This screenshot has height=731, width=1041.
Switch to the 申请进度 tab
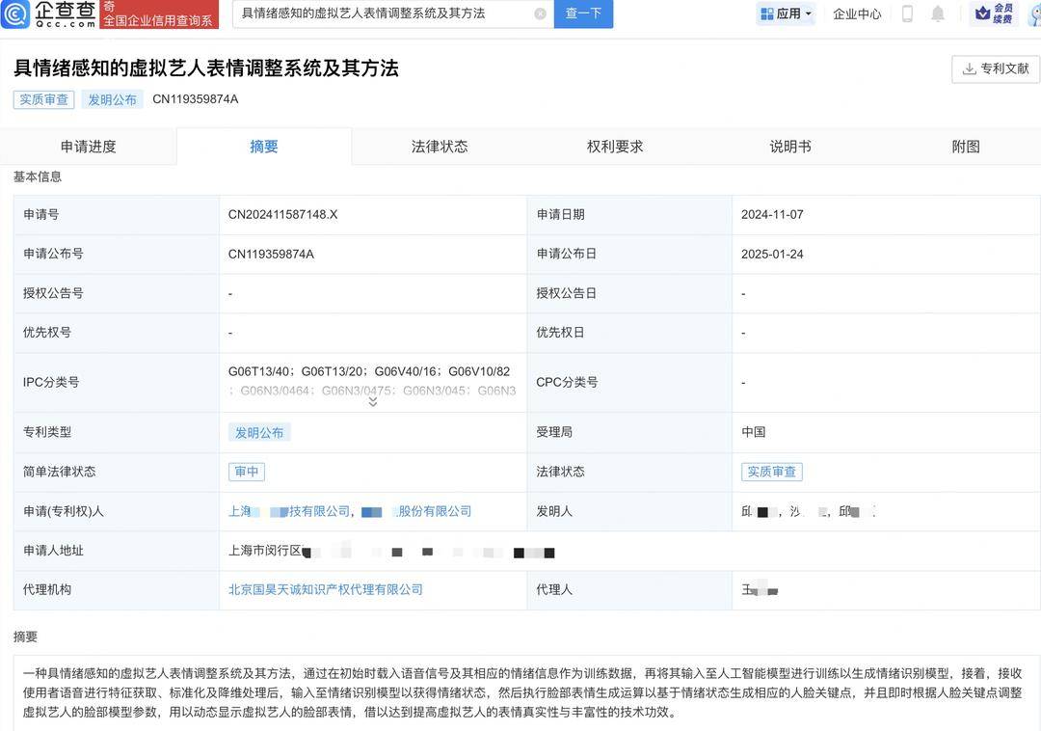pyautogui.click(x=88, y=147)
